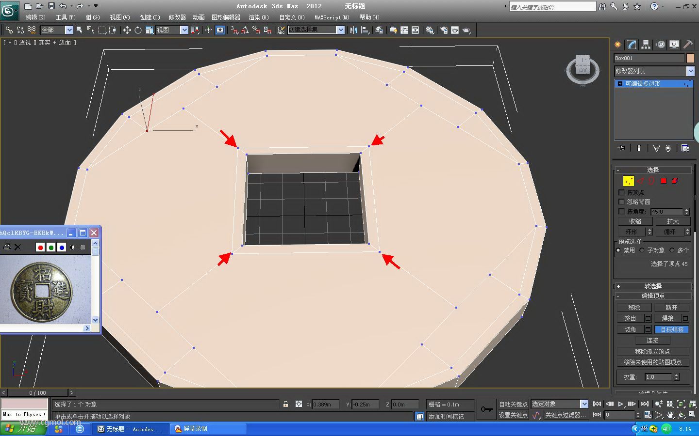Toggle the 目标焊接 target weld button
The height and width of the screenshot is (436, 699).
(672, 329)
